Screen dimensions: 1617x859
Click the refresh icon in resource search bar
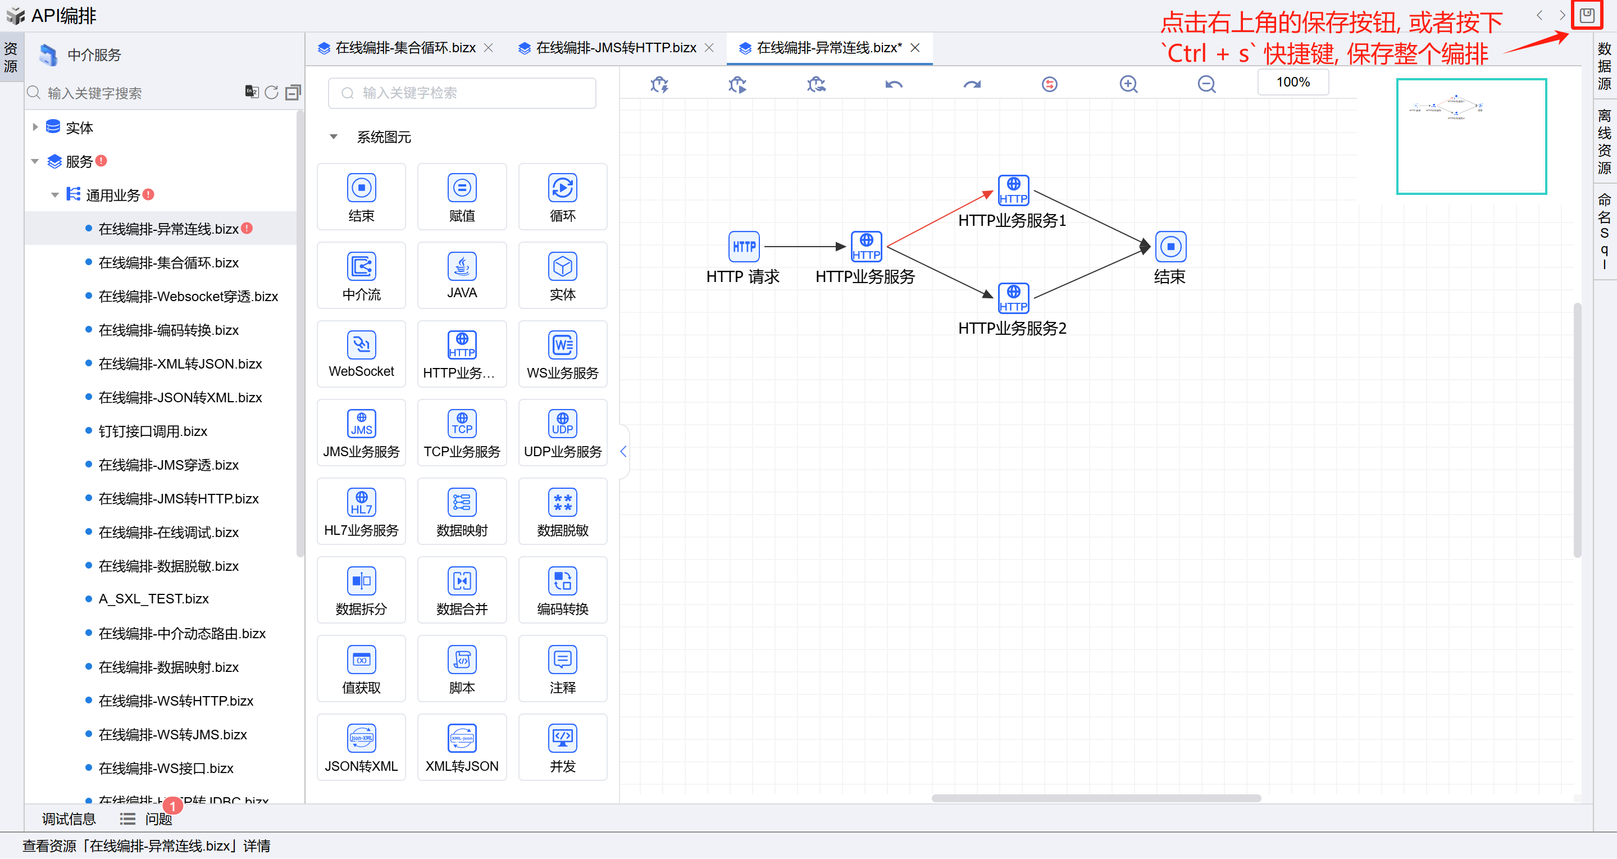tap(271, 93)
